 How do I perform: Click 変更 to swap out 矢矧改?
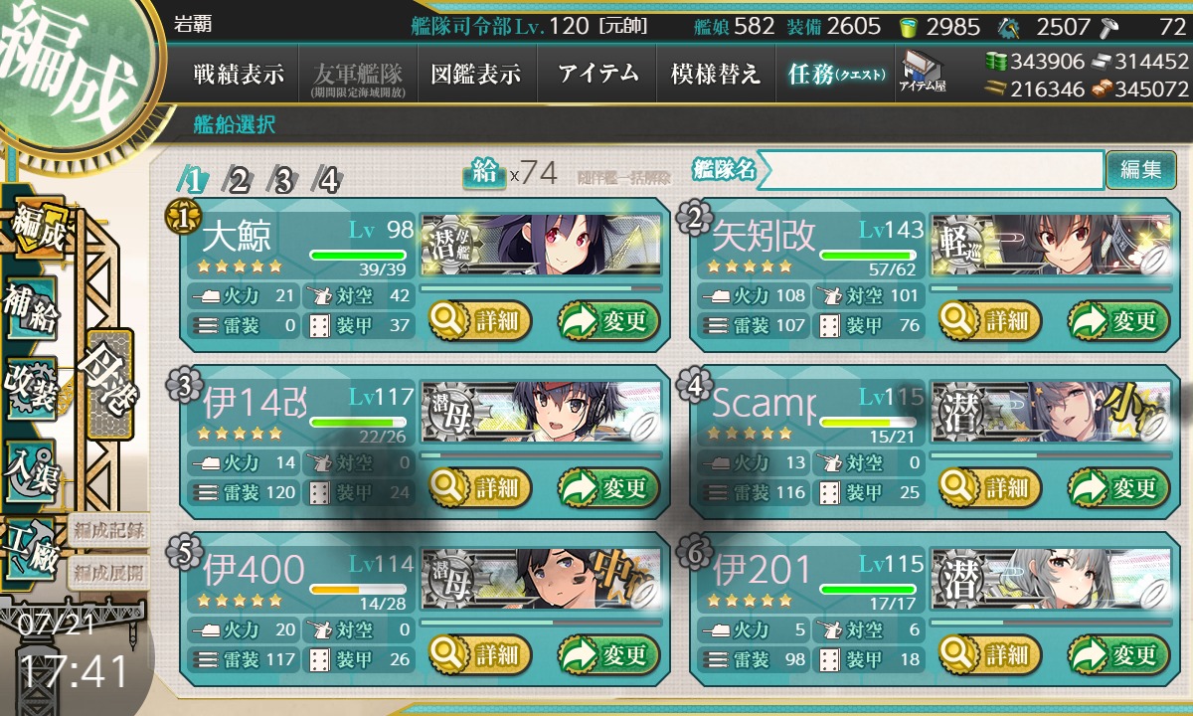[1119, 320]
